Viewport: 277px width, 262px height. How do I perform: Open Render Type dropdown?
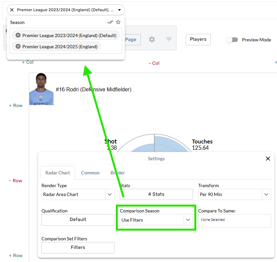(78, 194)
